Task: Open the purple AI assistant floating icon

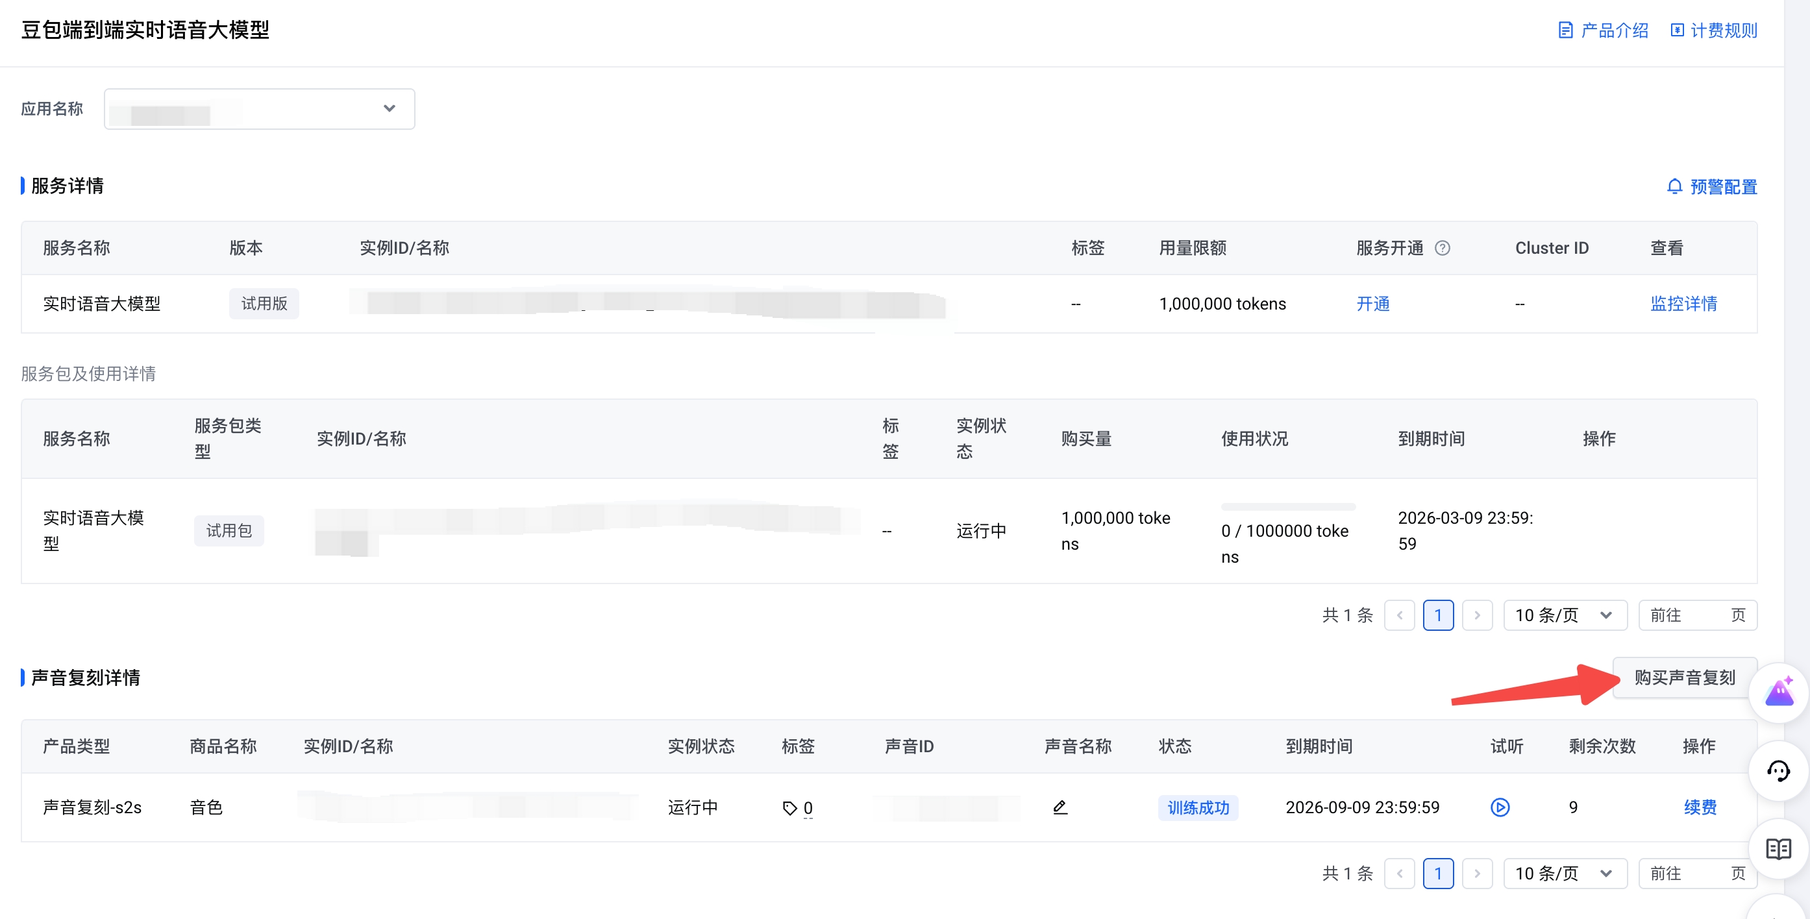Action: pos(1779,692)
